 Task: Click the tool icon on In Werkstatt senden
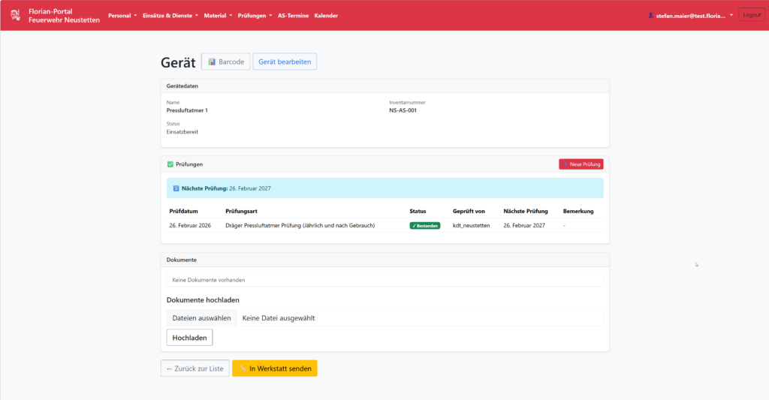coord(243,368)
